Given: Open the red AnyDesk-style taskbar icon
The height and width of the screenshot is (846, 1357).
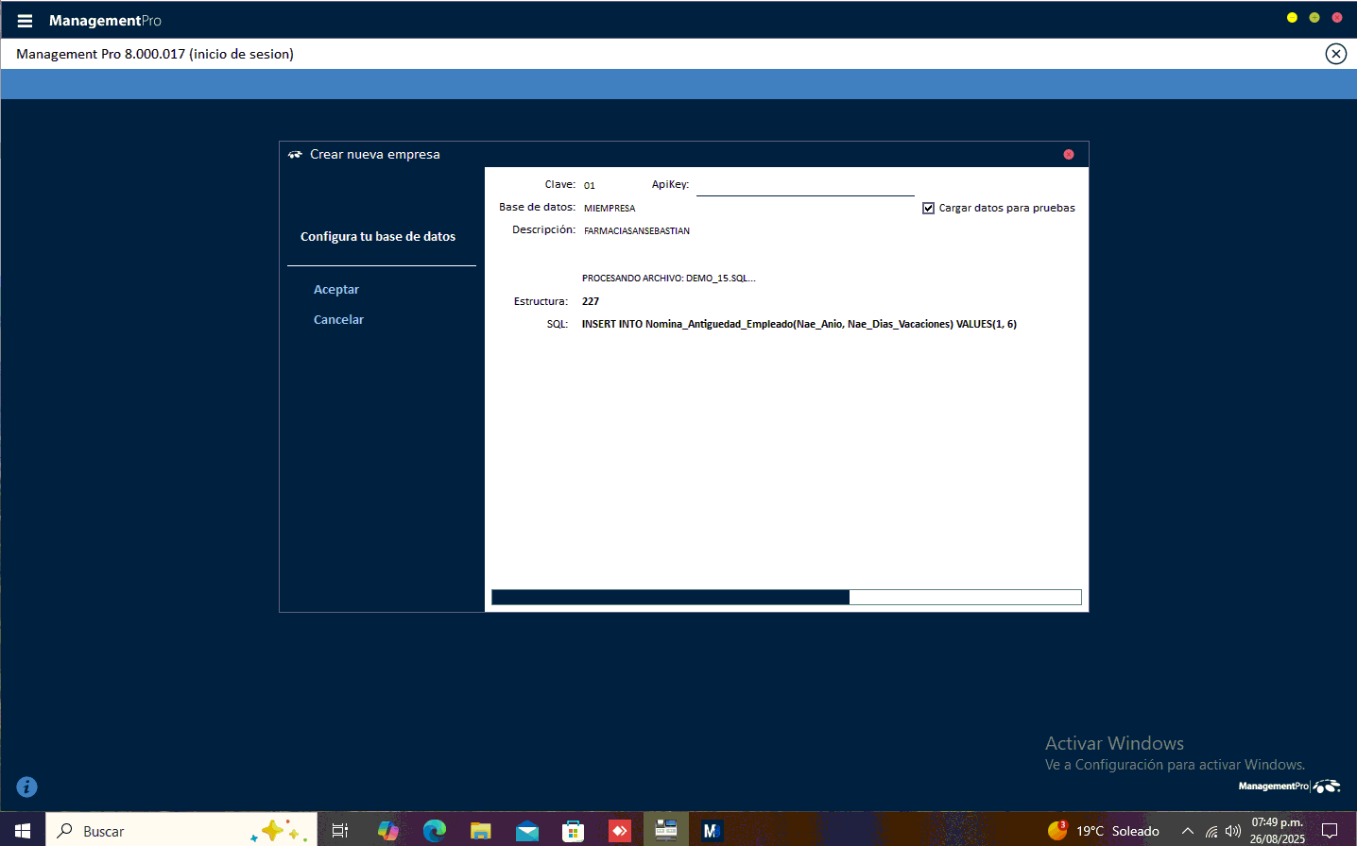Looking at the screenshot, I should coord(620,831).
